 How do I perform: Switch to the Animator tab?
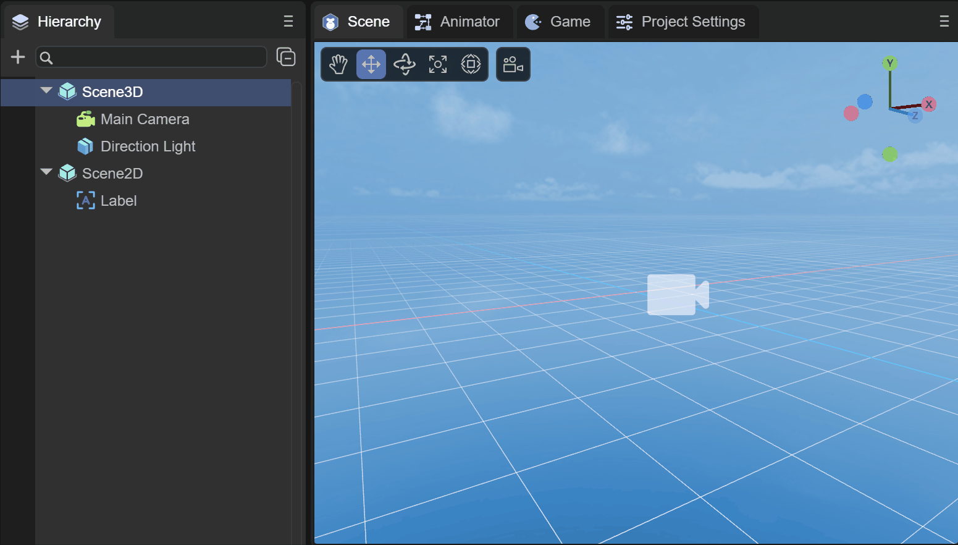click(x=458, y=22)
